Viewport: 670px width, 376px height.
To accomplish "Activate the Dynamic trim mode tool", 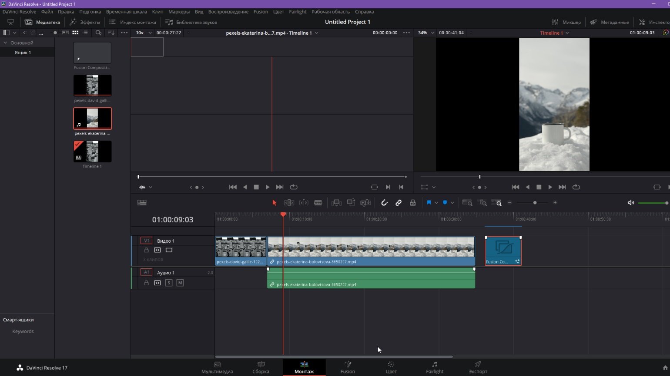I will (304, 203).
